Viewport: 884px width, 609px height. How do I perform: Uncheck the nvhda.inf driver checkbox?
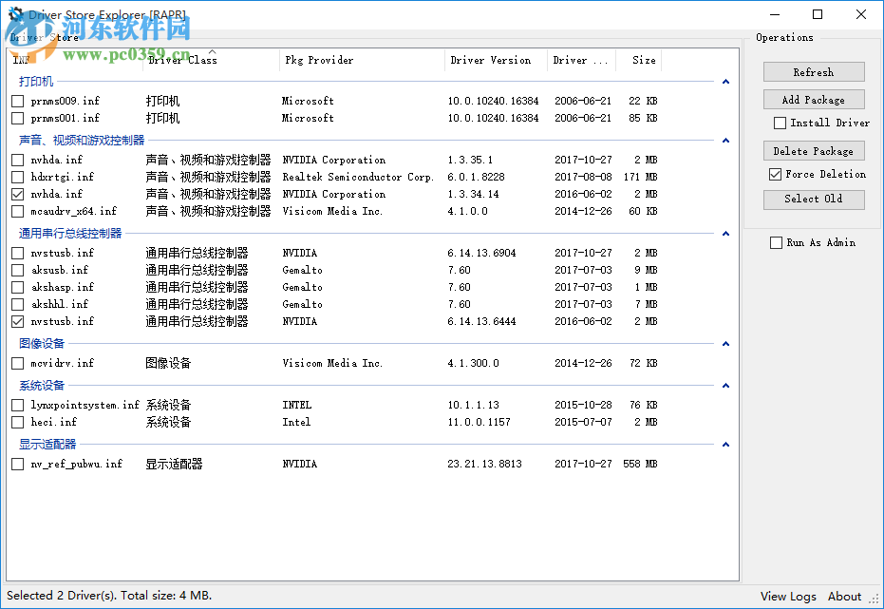pos(16,193)
